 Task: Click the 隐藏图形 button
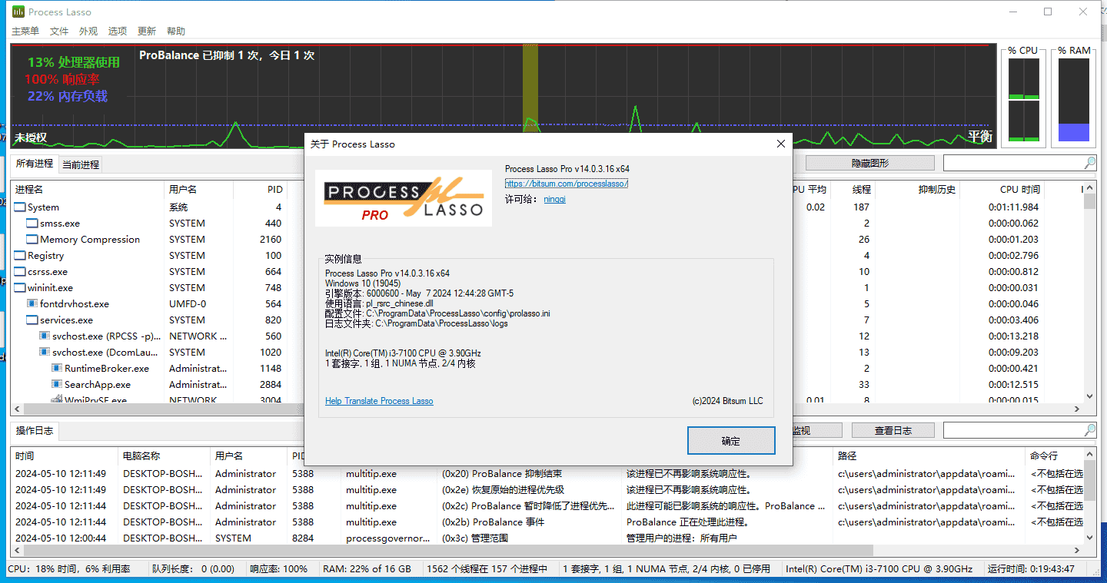pyautogui.click(x=869, y=163)
